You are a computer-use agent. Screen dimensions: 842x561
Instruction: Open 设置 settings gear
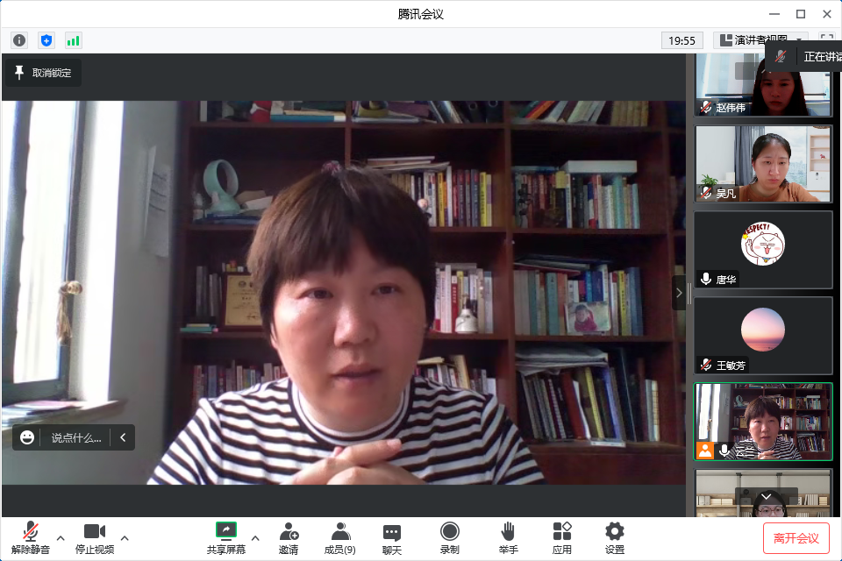[x=615, y=538]
